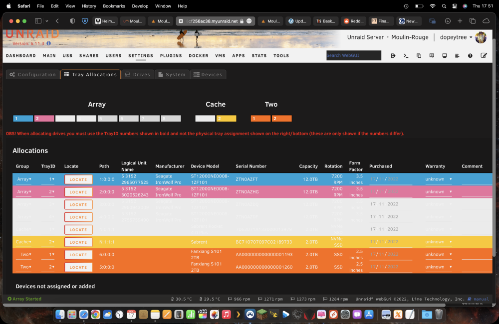
Task: Open the PLUGINS menu item
Action: point(171,56)
